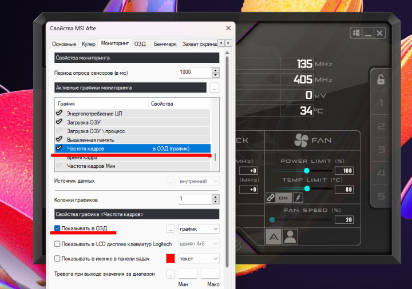412x289 pixels.
Task: Click '...' button next to active monitoring graphs
Action: (214, 88)
